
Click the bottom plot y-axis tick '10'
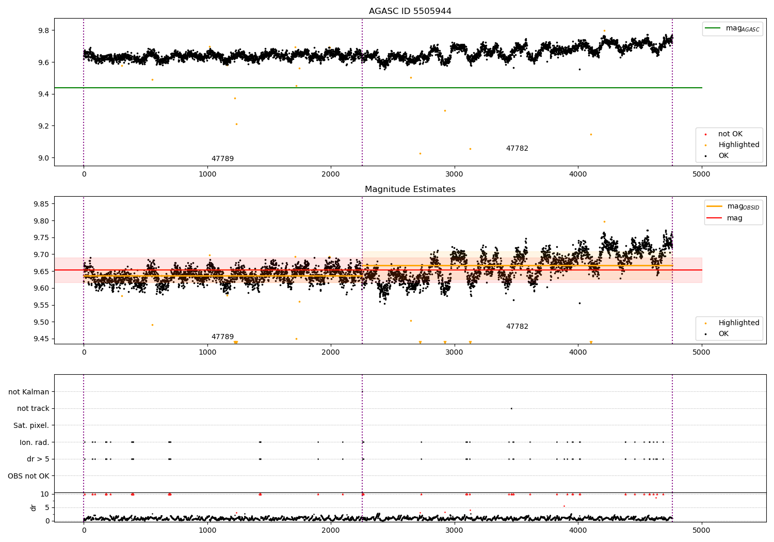click(x=45, y=494)
